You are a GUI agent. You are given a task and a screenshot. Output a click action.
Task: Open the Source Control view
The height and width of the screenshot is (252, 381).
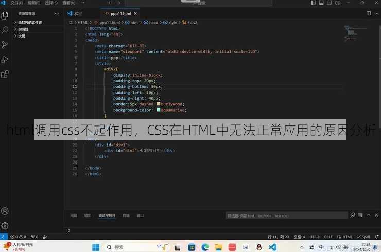pos(5,45)
